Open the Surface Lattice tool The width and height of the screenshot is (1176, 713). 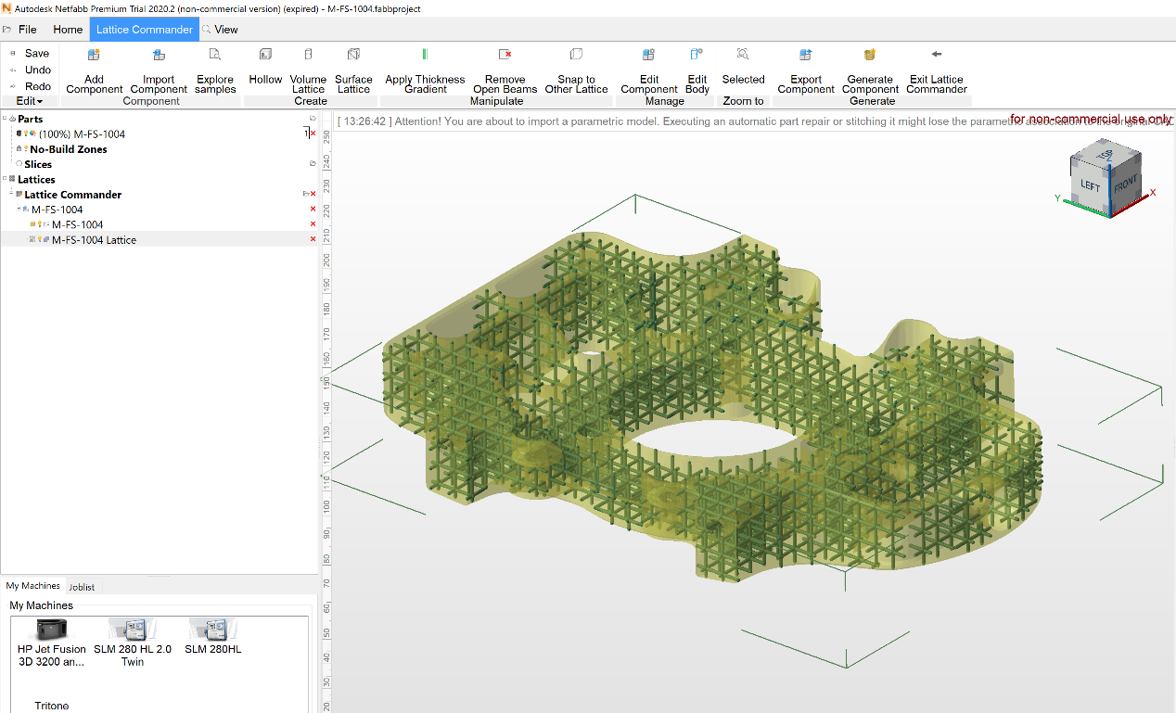coord(353,70)
